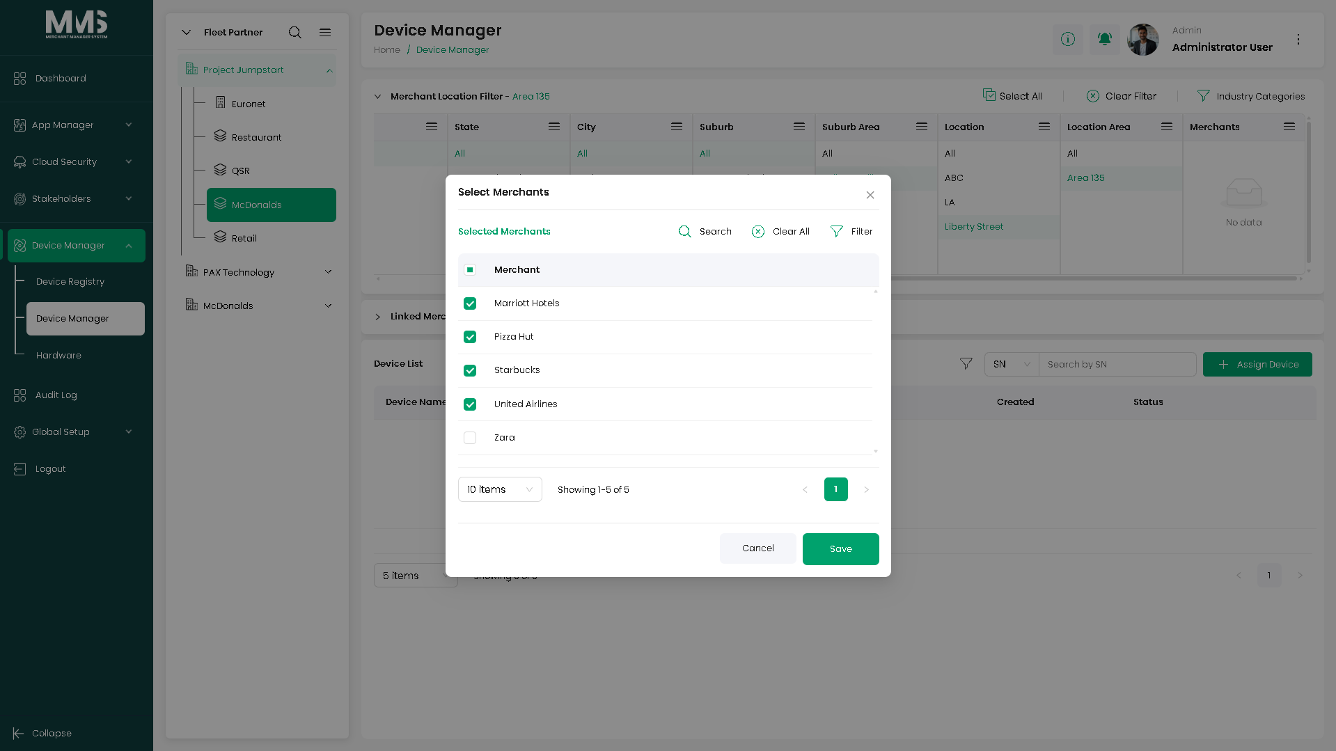Click Clear Filter in location filter

pos(1122,96)
